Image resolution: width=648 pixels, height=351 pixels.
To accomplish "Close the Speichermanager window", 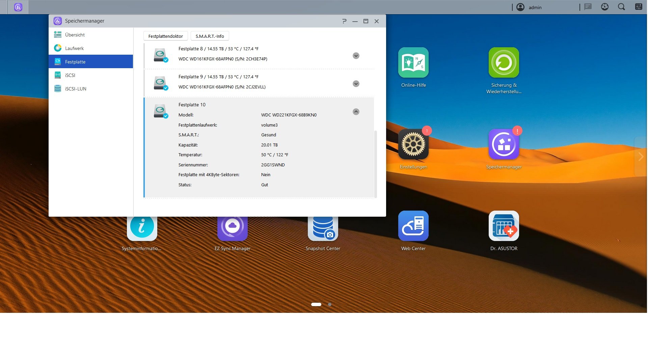I will point(377,21).
